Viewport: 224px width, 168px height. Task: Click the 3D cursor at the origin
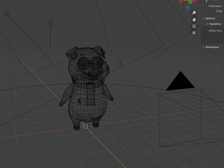[85, 126]
